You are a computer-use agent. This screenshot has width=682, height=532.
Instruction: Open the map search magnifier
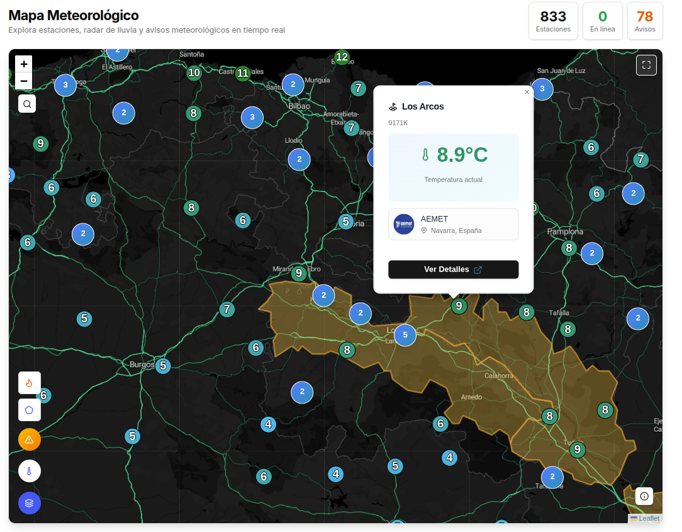coord(27,104)
